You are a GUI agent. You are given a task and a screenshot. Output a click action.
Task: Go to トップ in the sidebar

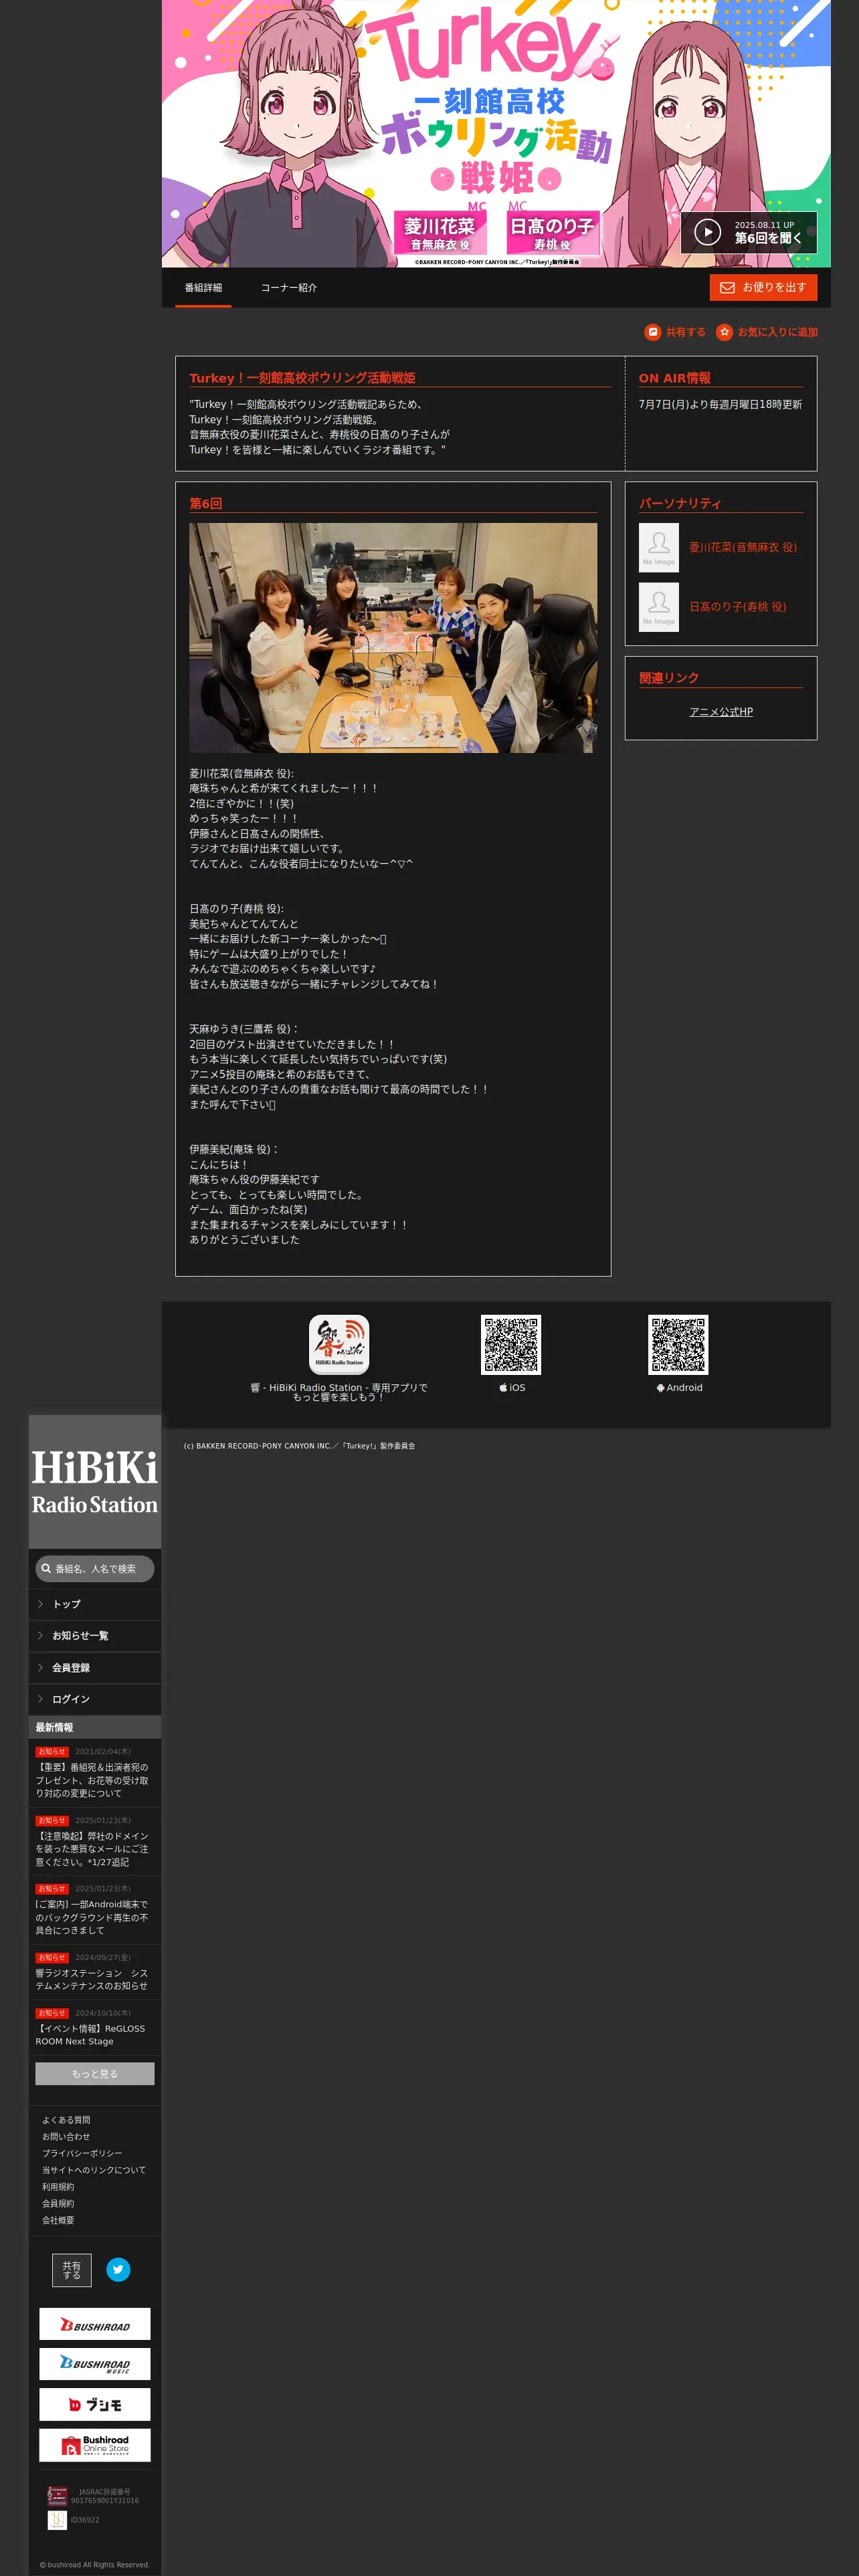click(x=95, y=1604)
